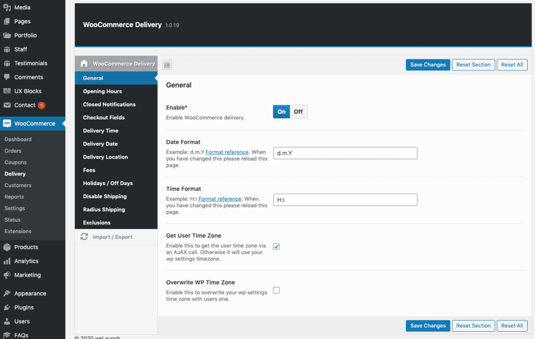Click the UX Blocks icon
Image resolution: width=535 pixels, height=339 pixels.
[x=7, y=91]
